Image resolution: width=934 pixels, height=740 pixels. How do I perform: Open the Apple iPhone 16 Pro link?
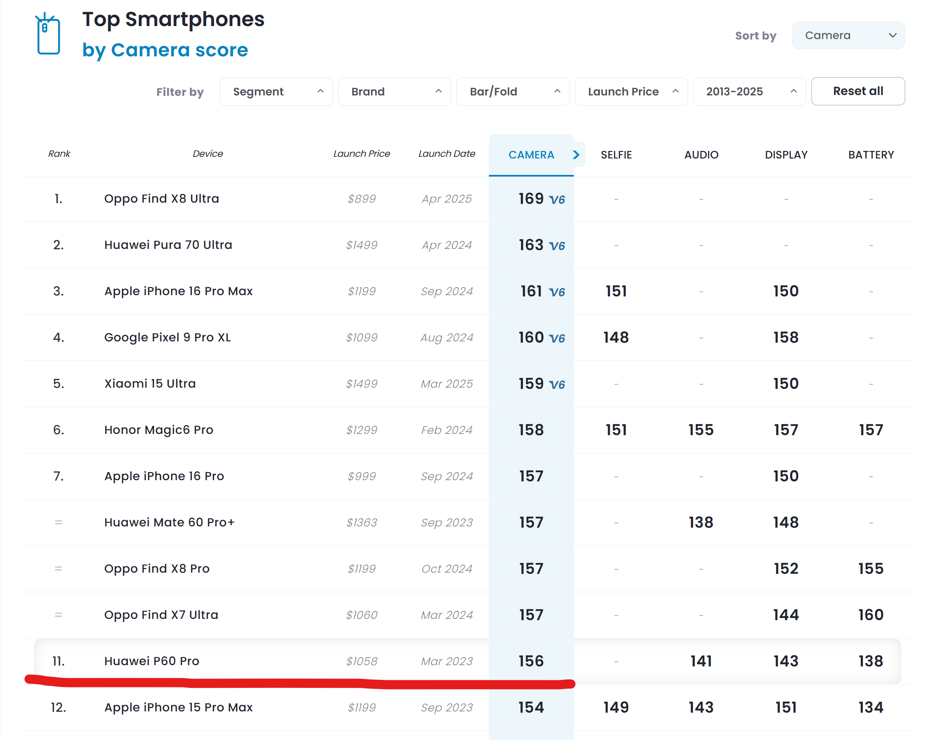(164, 476)
